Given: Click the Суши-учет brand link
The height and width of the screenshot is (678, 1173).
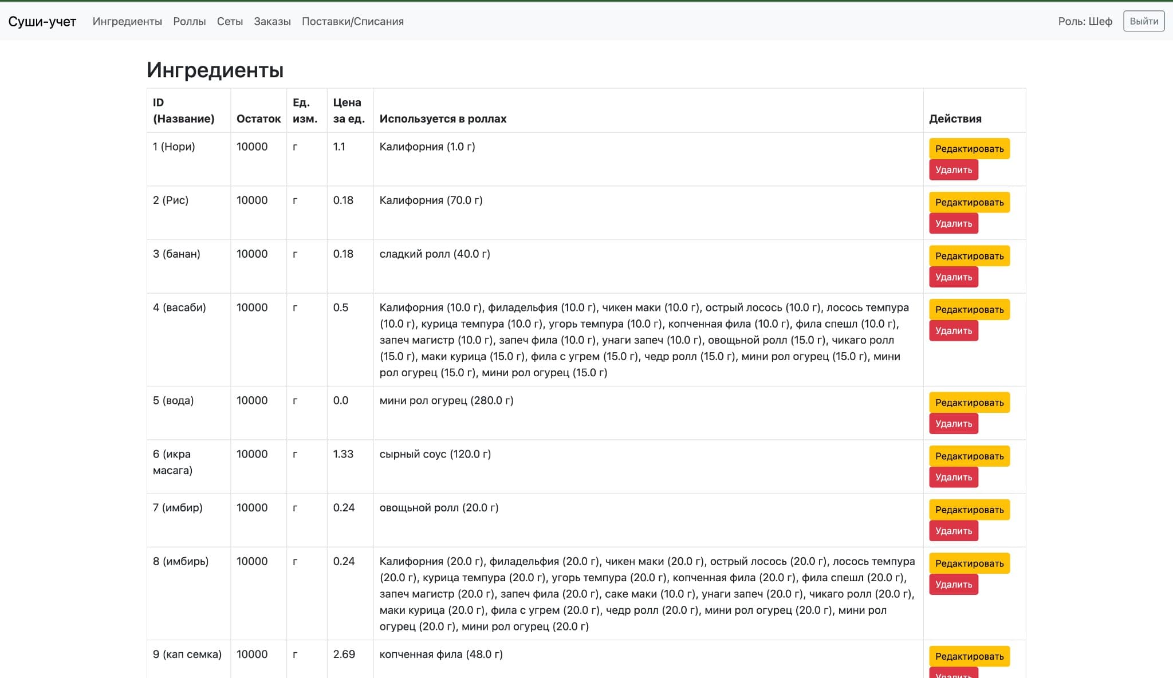Looking at the screenshot, I should (42, 21).
